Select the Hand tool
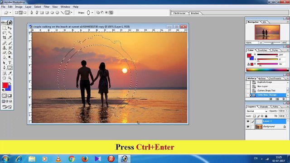This screenshot has width=290, height=163. click(x=4, y=78)
